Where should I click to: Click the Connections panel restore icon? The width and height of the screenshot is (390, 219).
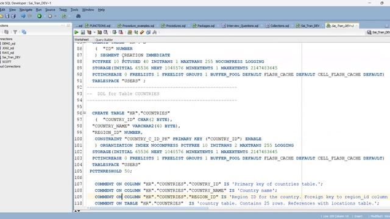pyautogui.click(x=68, y=26)
